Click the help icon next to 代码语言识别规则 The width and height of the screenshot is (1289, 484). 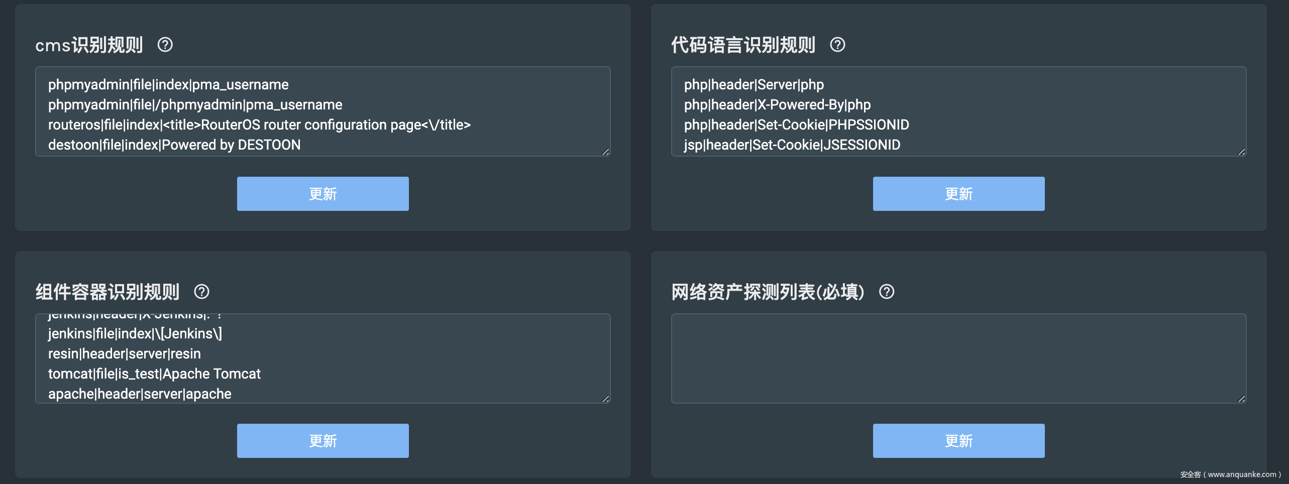coord(837,45)
